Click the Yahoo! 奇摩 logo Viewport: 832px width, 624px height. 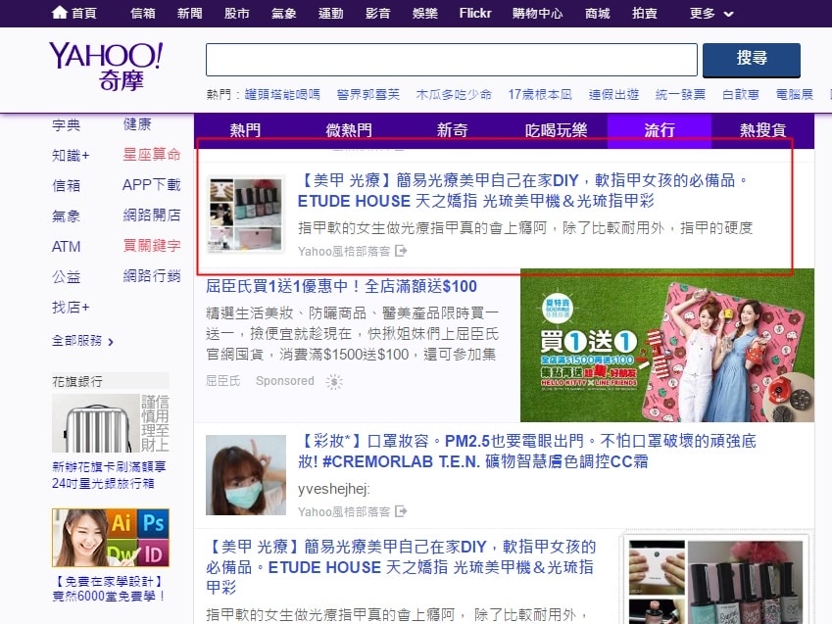pyautogui.click(x=105, y=67)
